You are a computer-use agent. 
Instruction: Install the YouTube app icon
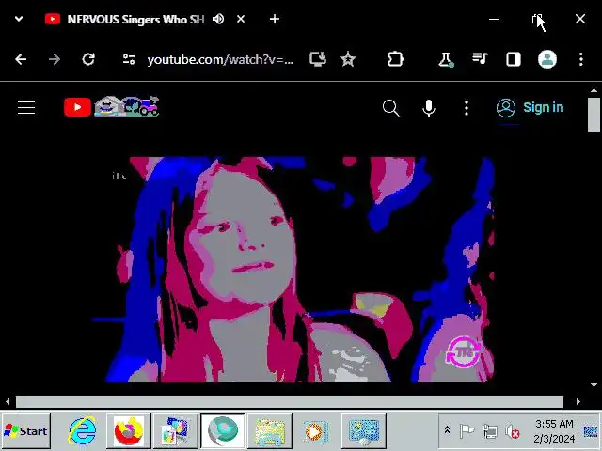pyautogui.click(x=318, y=59)
